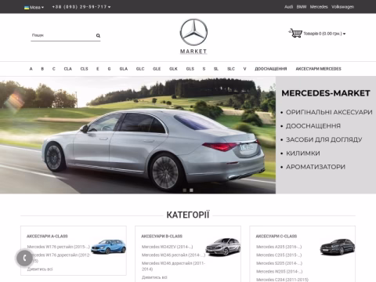Open the CLS menu item
This screenshot has height=282, width=376.
tap(84, 69)
